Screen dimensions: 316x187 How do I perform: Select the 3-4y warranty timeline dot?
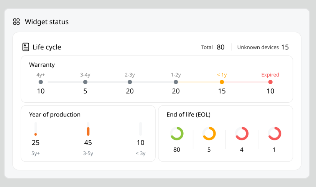pyautogui.click(x=85, y=82)
